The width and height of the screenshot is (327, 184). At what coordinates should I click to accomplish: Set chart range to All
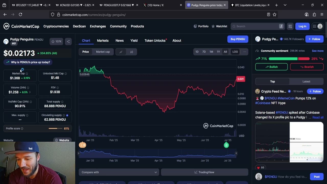(x=225, y=52)
